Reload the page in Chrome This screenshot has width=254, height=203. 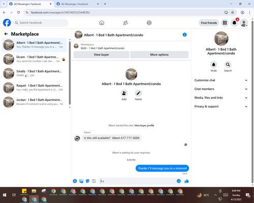18,12
